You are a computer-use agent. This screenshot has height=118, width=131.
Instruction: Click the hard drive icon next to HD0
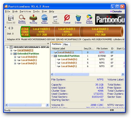pyautogui.click(x=11, y=47)
